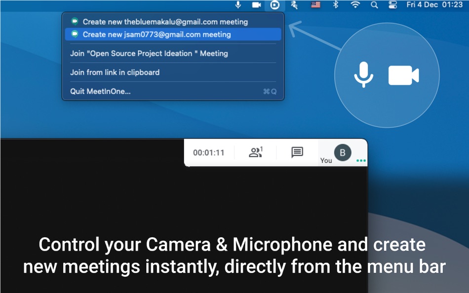Click the green ellipsis next to your avatar
This screenshot has width=469, height=293.
point(361,161)
